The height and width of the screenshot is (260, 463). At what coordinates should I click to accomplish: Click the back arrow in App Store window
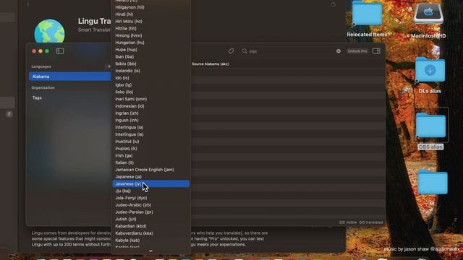pyautogui.click(x=28, y=4)
